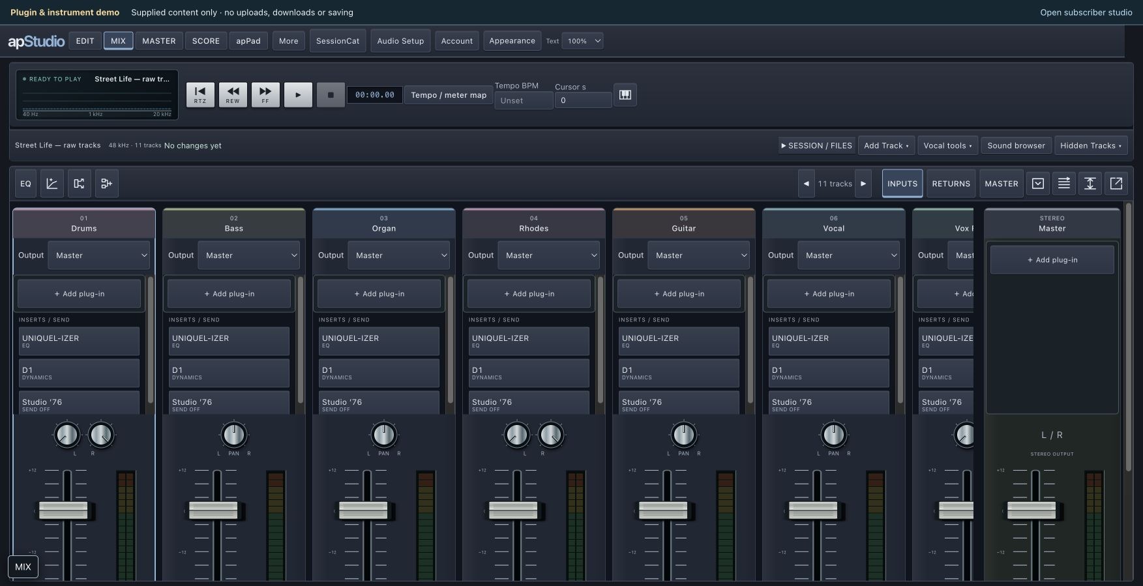Click the FF fast-forward button
The height and width of the screenshot is (586, 1143).
[265, 95]
